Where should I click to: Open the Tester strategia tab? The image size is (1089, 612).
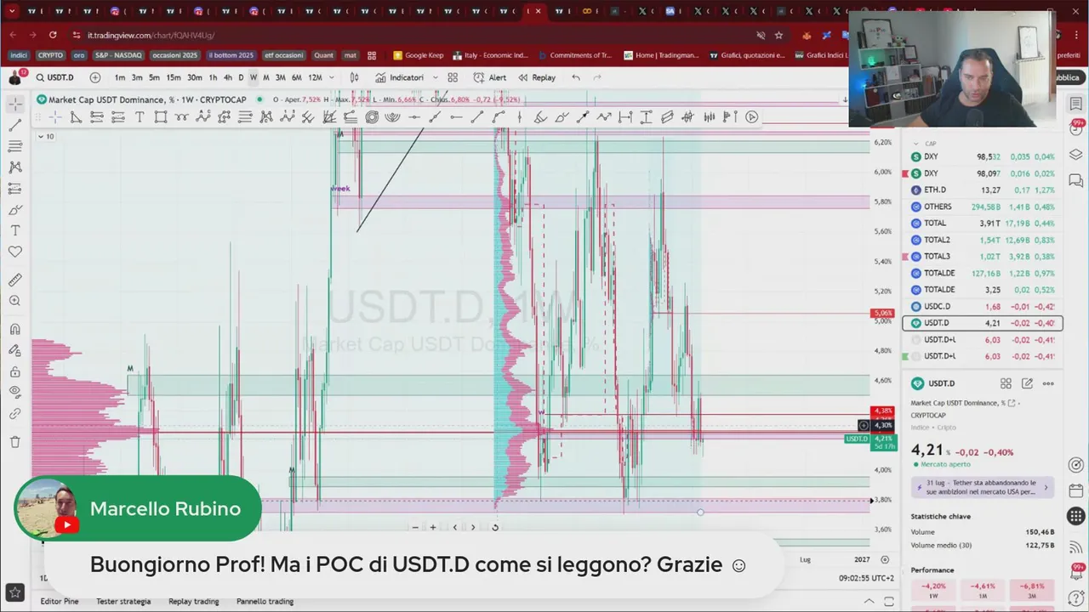pos(123,601)
